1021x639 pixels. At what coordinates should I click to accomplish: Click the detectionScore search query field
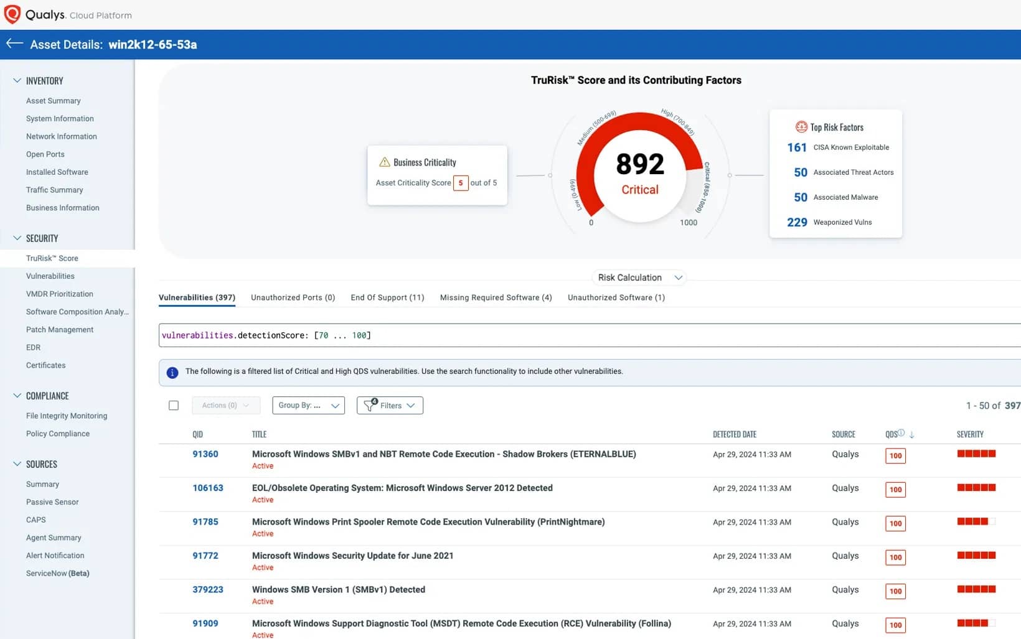tap(560, 335)
